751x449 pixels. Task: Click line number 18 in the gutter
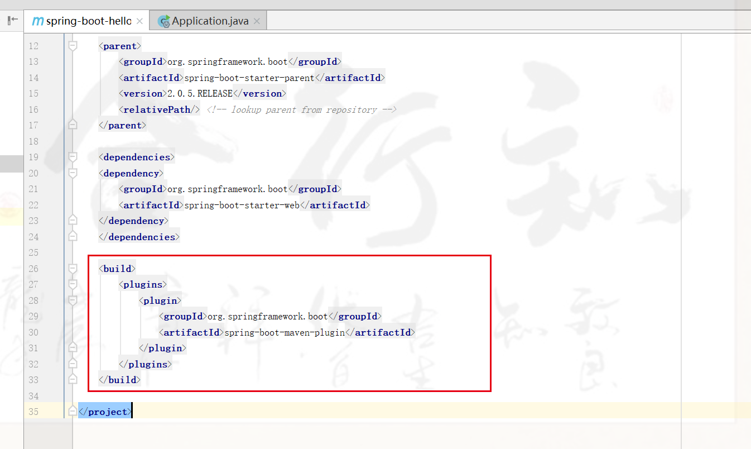[33, 141]
